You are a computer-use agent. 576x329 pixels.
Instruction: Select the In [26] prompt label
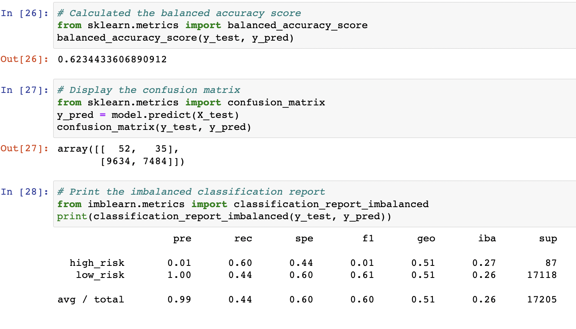[25, 13]
